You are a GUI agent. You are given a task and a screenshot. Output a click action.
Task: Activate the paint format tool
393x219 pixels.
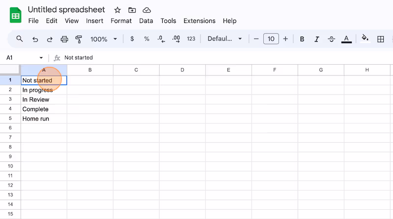tap(79, 39)
